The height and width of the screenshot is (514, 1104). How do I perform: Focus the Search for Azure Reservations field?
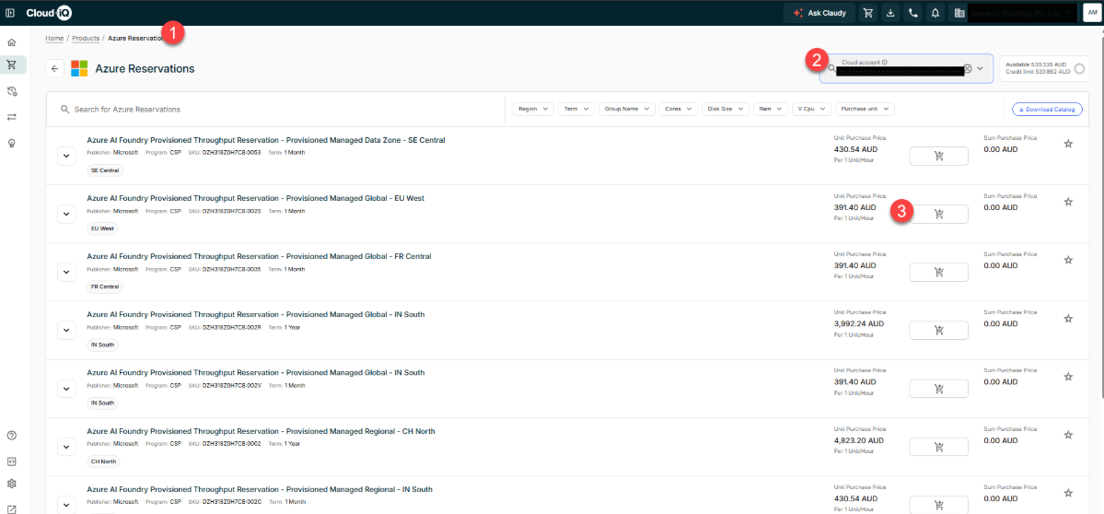pyautogui.click(x=282, y=109)
